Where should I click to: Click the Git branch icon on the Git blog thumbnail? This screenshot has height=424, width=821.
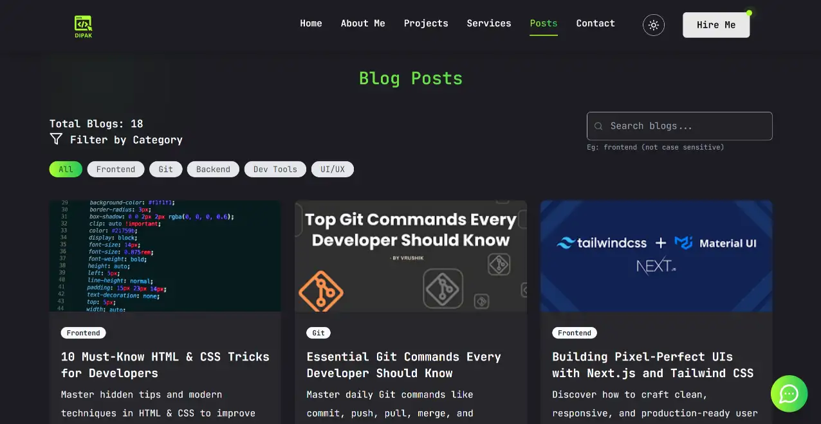(320, 290)
